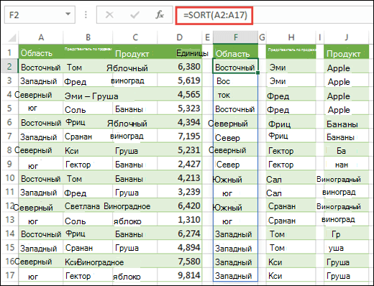The image size is (374, 286).
Task: Select column C header
Action: point(135,37)
